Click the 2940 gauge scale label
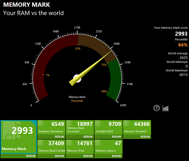This screenshot has height=161, width=189. (x=117, y=44)
